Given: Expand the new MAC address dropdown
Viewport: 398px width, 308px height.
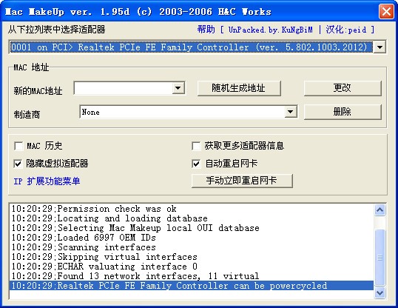Looking at the screenshot, I should (x=178, y=88).
